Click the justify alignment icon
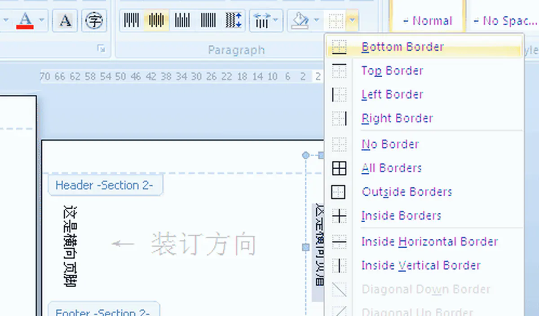 tap(208, 21)
